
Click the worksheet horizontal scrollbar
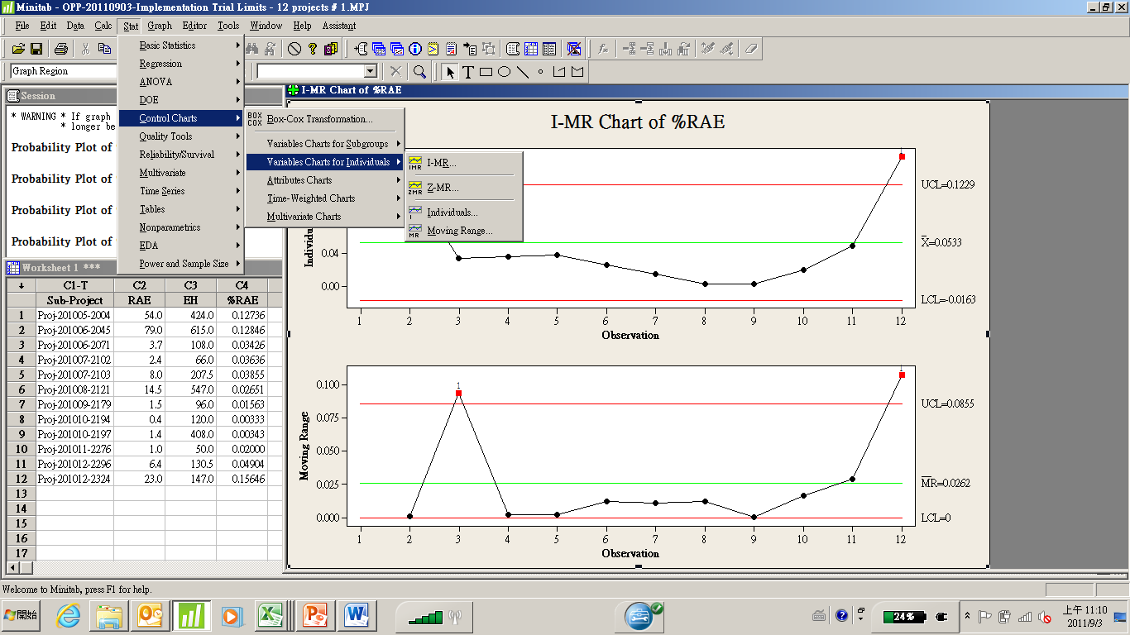tap(144, 567)
